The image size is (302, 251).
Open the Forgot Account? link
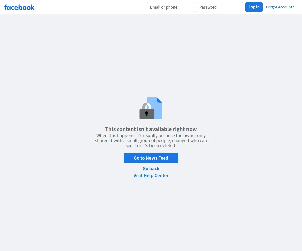(x=280, y=7)
